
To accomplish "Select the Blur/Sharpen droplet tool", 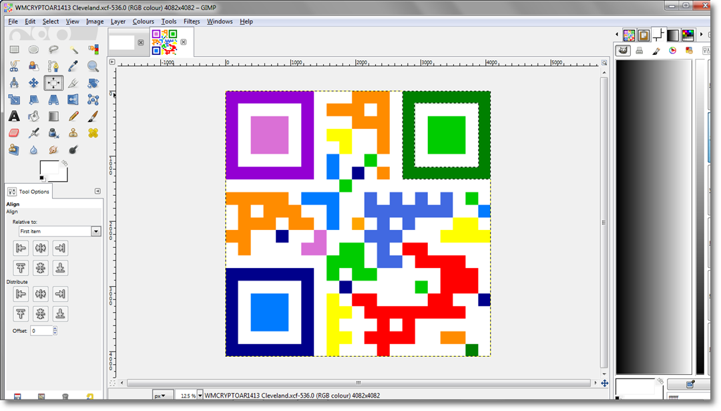I will pyautogui.click(x=33, y=150).
